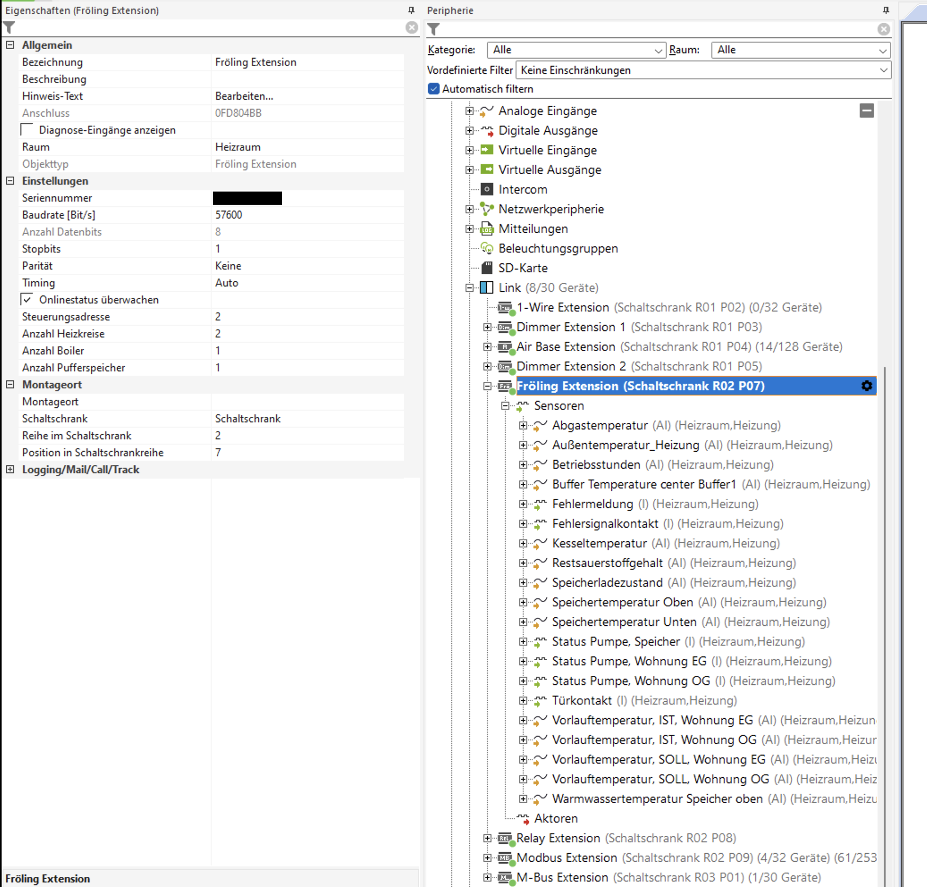The width and height of the screenshot is (927, 887).
Task: Collapse the Link tree node
Action: point(469,288)
